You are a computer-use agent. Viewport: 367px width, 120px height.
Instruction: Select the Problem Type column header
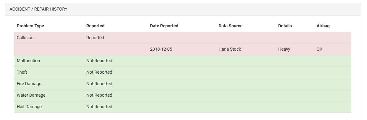[x=30, y=26]
